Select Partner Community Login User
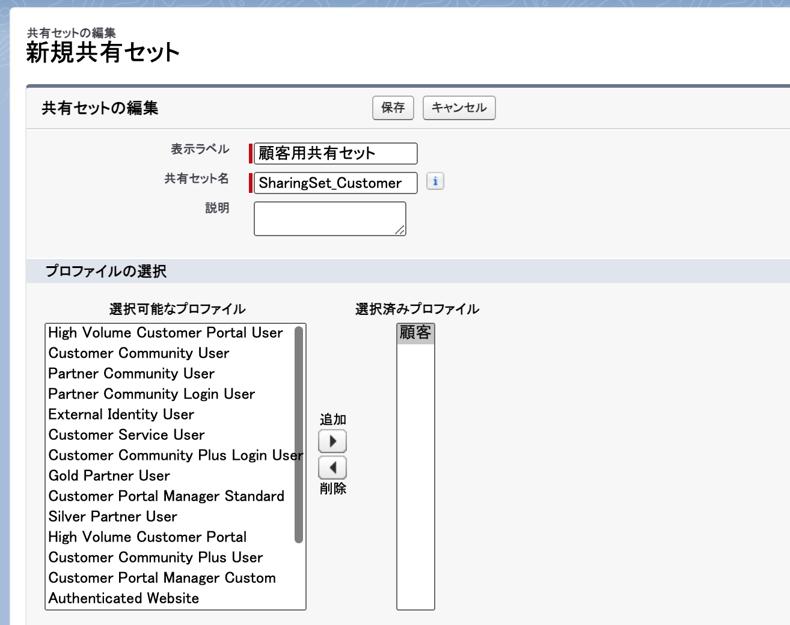The image size is (790, 625). pyautogui.click(x=170, y=394)
